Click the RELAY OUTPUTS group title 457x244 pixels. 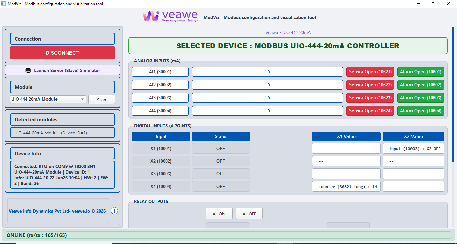click(x=151, y=201)
